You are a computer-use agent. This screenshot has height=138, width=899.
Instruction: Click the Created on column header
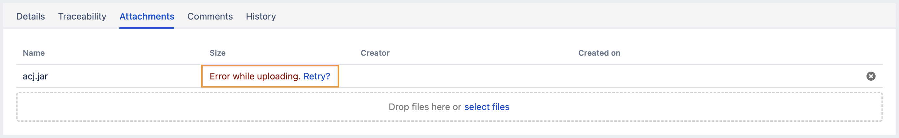click(599, 53)
